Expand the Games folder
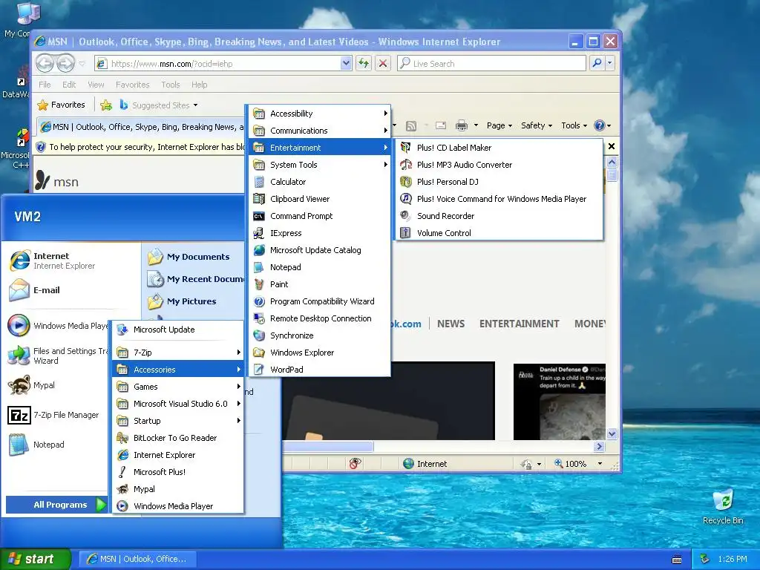Image resolution: width=760 pixels, height=570 pixels. tap(178, 386)
